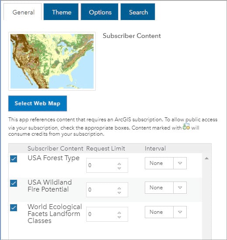Uncheck the USA Forest Type checkbox

click(14, 159)
